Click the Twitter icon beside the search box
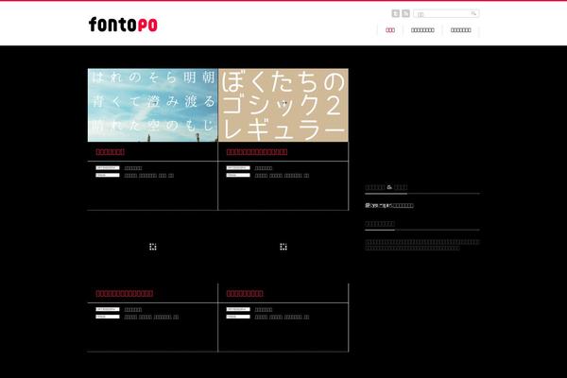The width and height of the screenshot is (567, 378). pos(396,13)
